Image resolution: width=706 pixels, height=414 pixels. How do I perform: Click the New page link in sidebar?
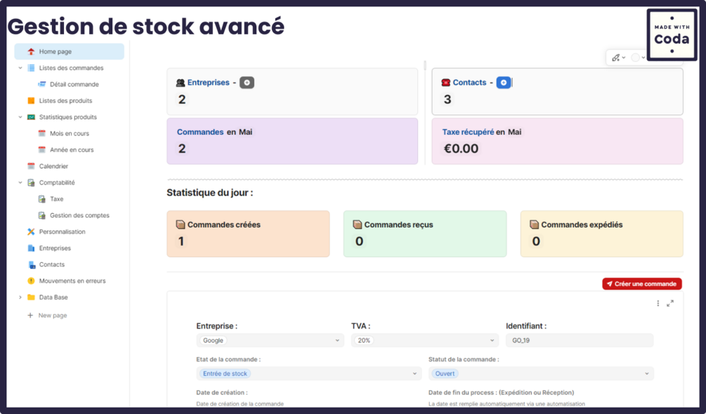pyautogui.click(x=53, y=316)
